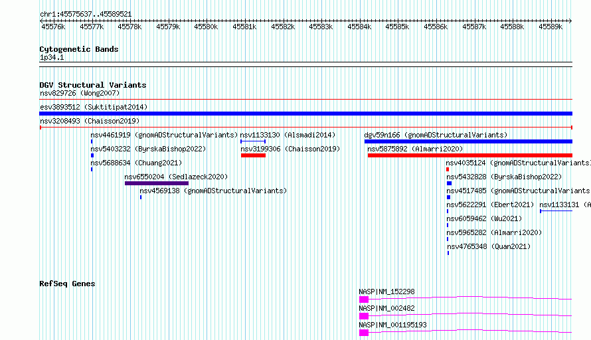This screenshot has height=340, width=591.
Task: Select the nsv1133131 thin blue span glyph
Action: pos(556,211)
